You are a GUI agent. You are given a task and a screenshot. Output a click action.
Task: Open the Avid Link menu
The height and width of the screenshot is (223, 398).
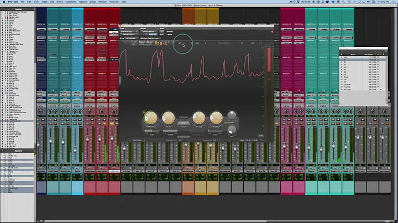[114, 2]
